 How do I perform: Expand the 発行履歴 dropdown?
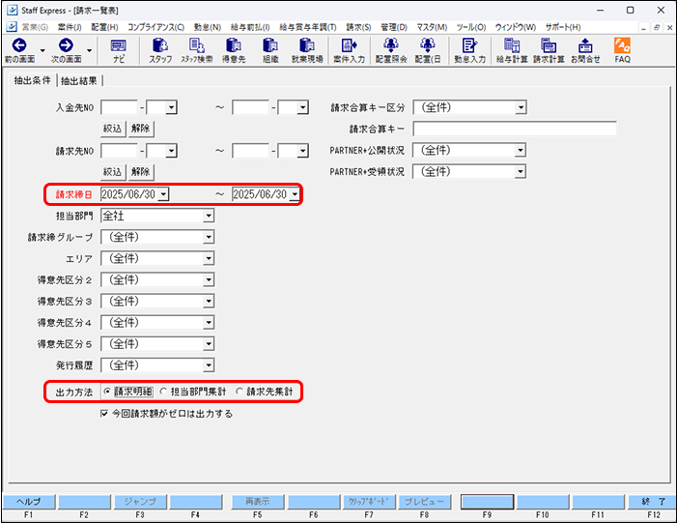click(209, 365)
